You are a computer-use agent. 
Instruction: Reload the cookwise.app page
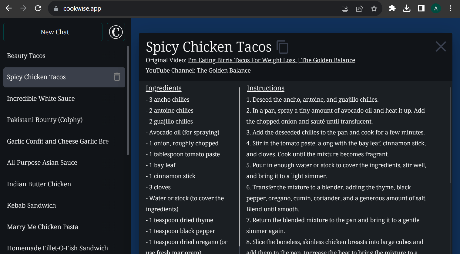pyautogui.click(x=38, y=8)
